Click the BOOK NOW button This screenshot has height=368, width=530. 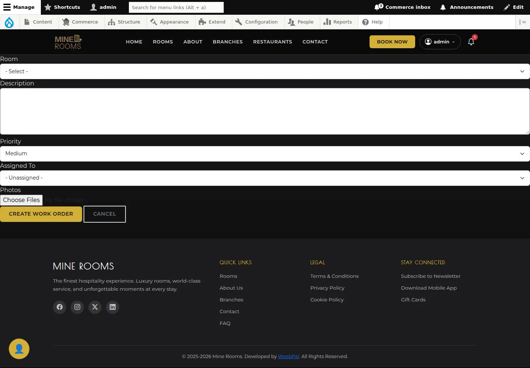[x=392, y=42]
